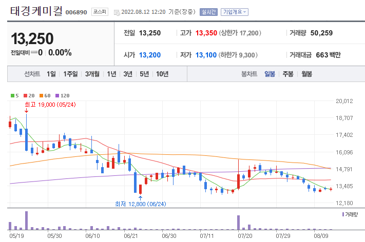This screenshot has height=242, width=365.
Task: Click the 선차트 label
Action: pyautogui.click(x=32, y=74)
